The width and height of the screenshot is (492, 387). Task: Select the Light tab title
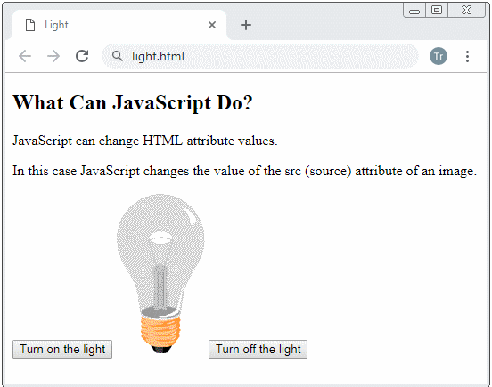coord(56,25)
